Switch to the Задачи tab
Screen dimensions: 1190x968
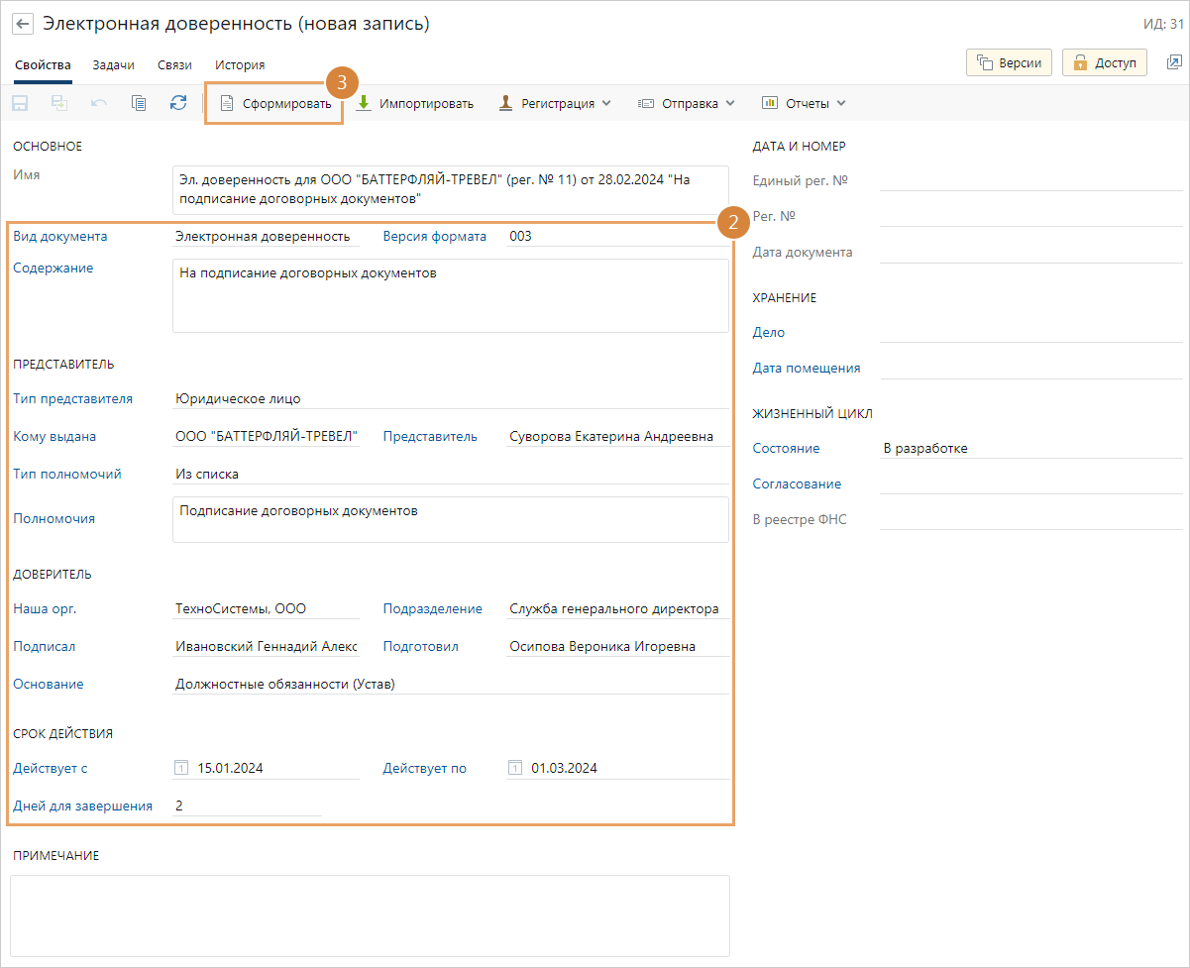113,64
